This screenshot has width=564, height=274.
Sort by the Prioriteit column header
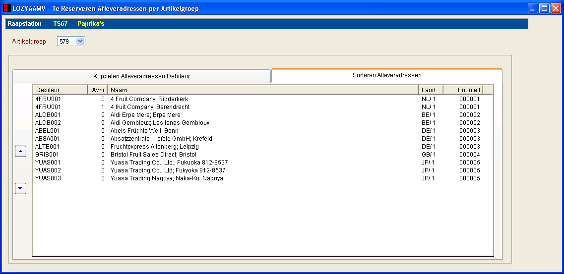pos(463,90)
